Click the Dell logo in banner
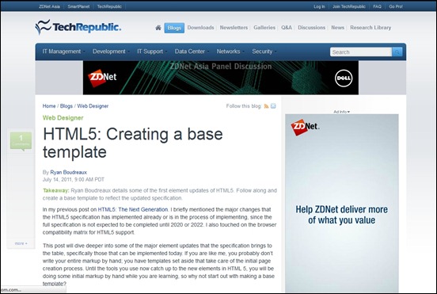The image size is (437, 294). [344, 78]
